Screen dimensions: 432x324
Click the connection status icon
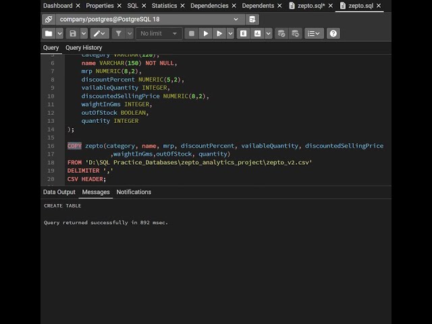point(49,20)
